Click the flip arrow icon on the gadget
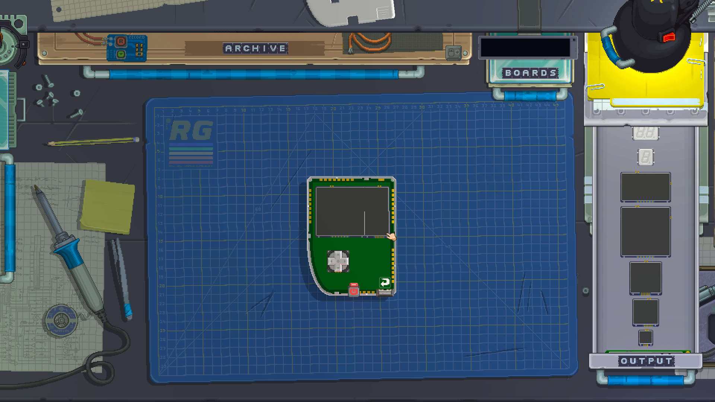Viewport: 715px width, 402px height. pyautogui.click(x=385, y=282)
